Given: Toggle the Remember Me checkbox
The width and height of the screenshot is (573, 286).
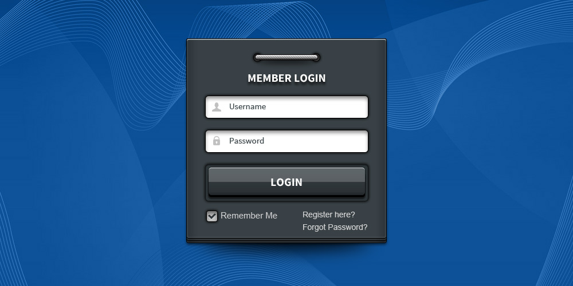Looking at the screenshot, I should (212, 216).
